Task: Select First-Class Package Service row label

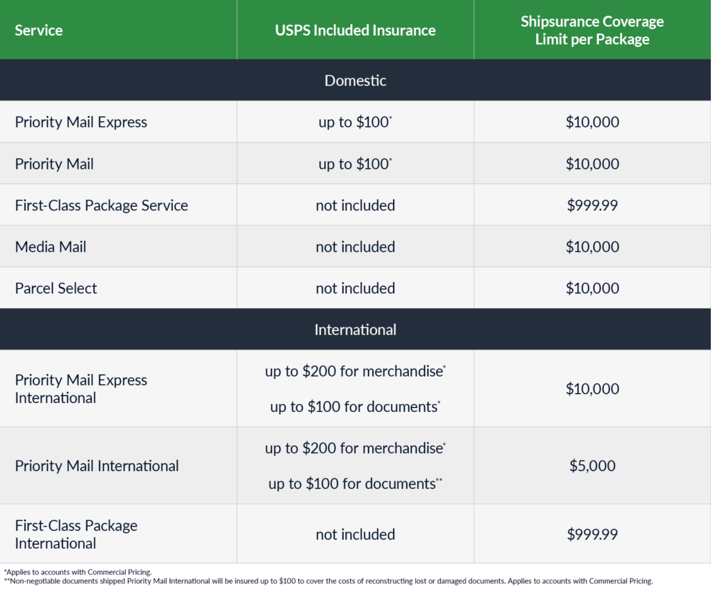Action: [101, 205]
